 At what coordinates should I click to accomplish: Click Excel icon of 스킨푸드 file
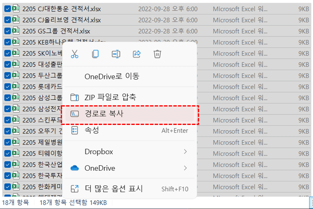(x=16, y=120)
